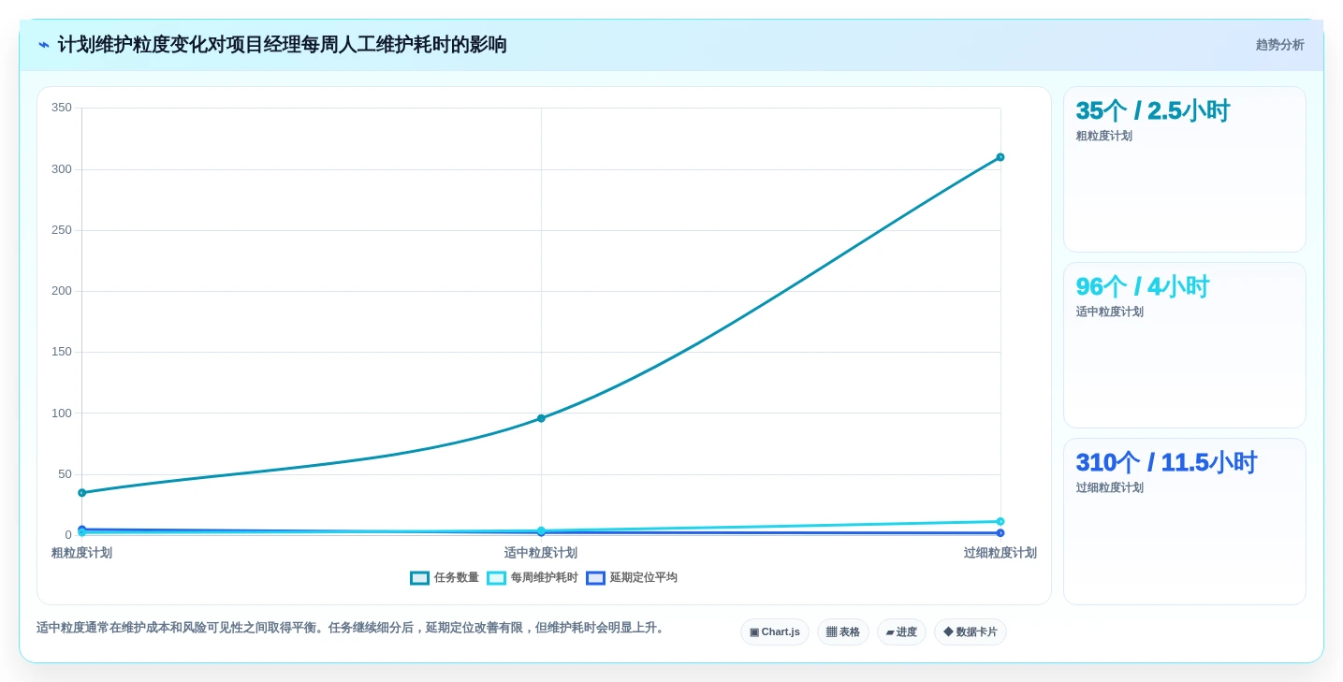This screenshot has width=1343, height=682.
Task: Click the 350 y-axis tick label
Action: pos(62,108)
